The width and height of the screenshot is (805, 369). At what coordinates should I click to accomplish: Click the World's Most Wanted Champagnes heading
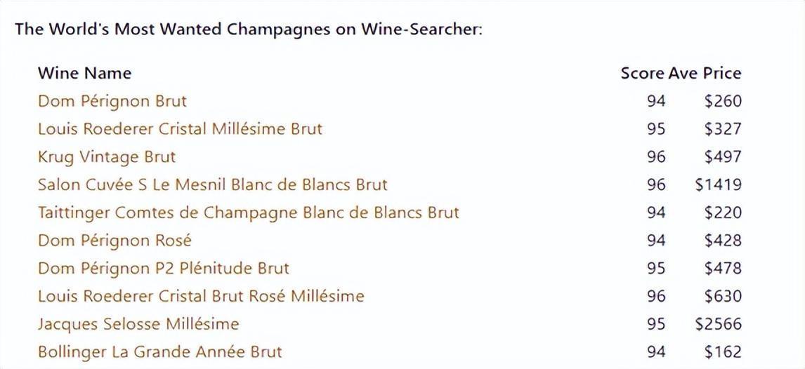[x=249, y=29]
